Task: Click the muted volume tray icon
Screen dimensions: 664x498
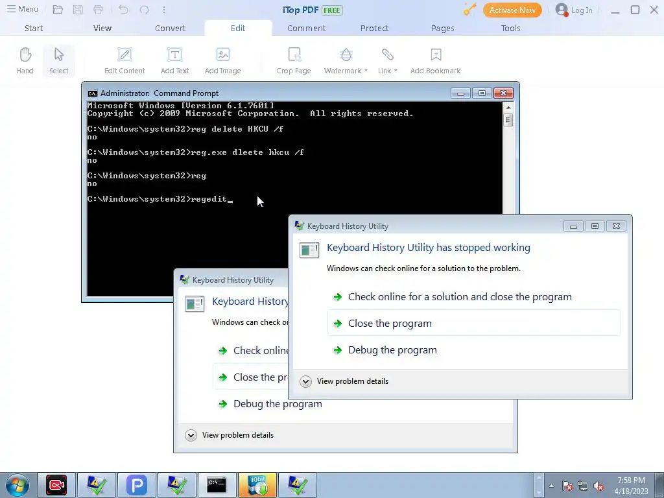Action: tap(599, 486)
